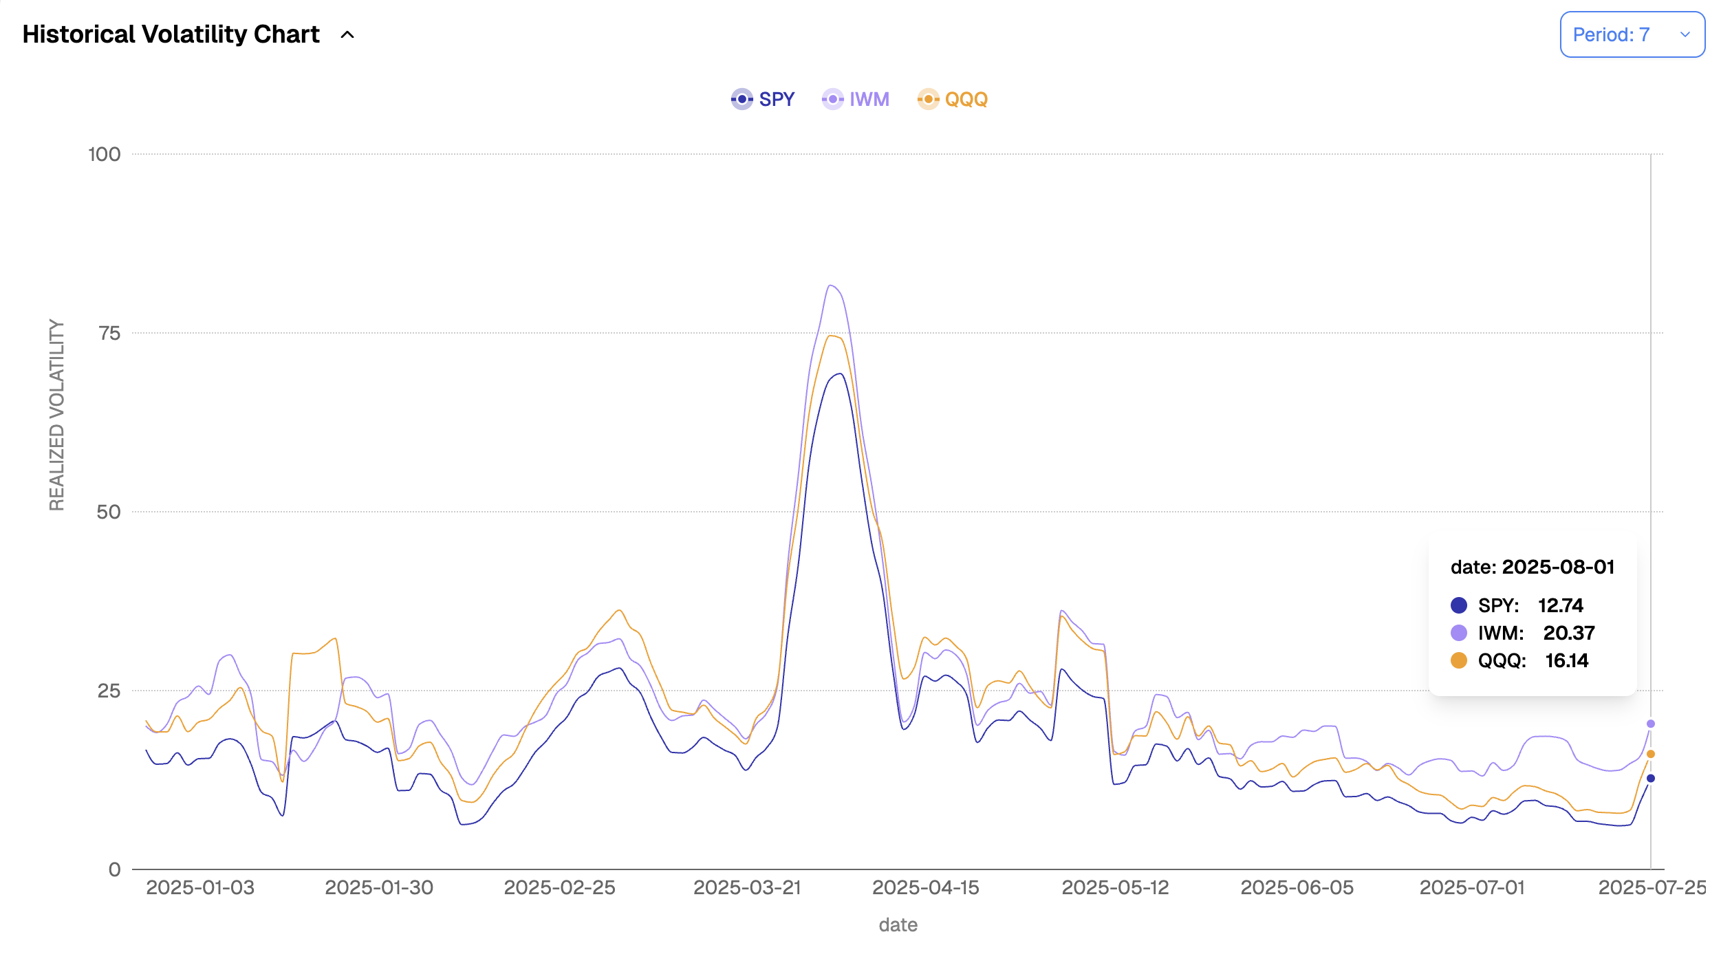Toggle IWM series legend icon
1721x974 pixels.
(x=832, y=99)
